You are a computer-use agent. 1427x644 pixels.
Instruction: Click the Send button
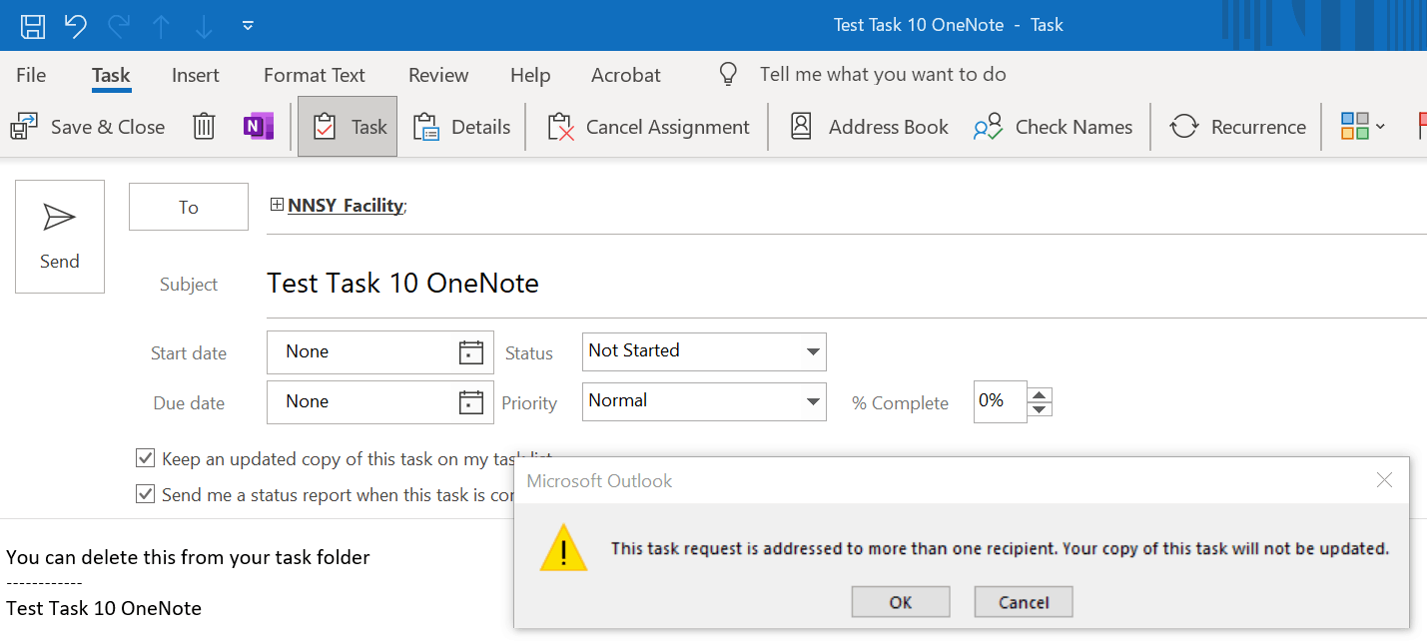pos(60,237)
